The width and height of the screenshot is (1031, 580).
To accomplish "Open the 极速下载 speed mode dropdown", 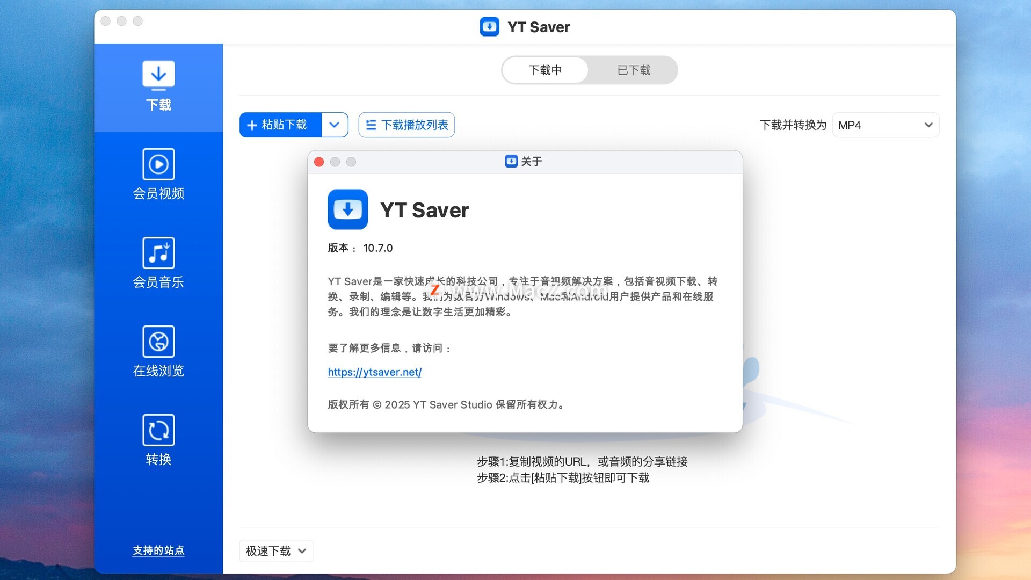I will click(x=276, y=551).
